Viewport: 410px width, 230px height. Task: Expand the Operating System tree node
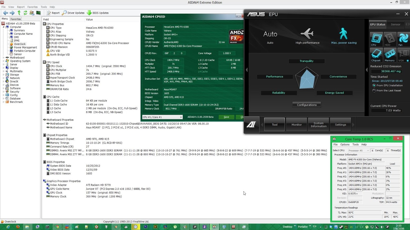(3, 61)
